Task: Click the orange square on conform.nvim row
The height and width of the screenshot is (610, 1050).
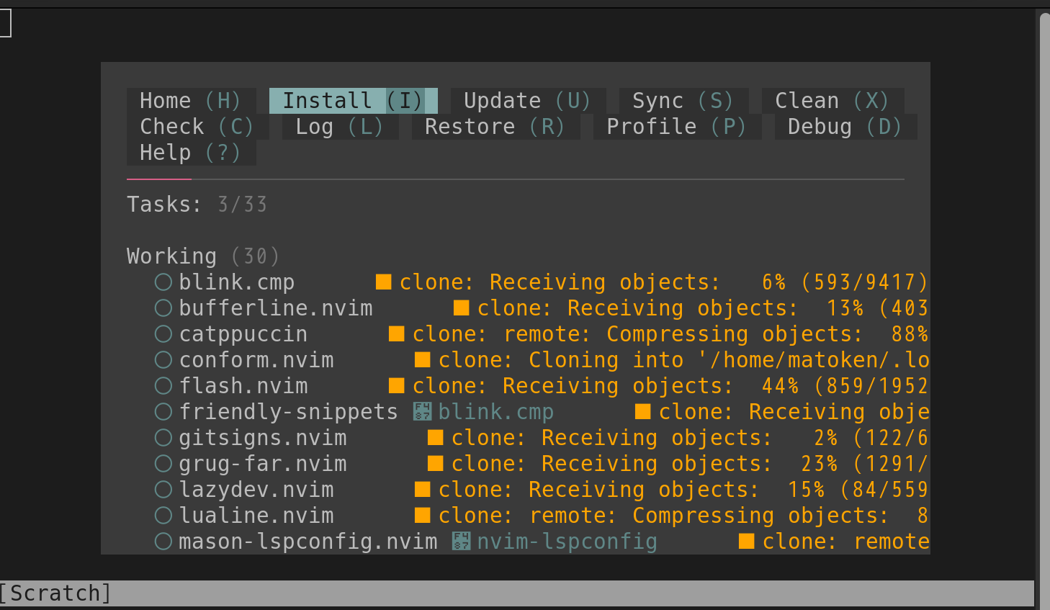Action: 422,360
